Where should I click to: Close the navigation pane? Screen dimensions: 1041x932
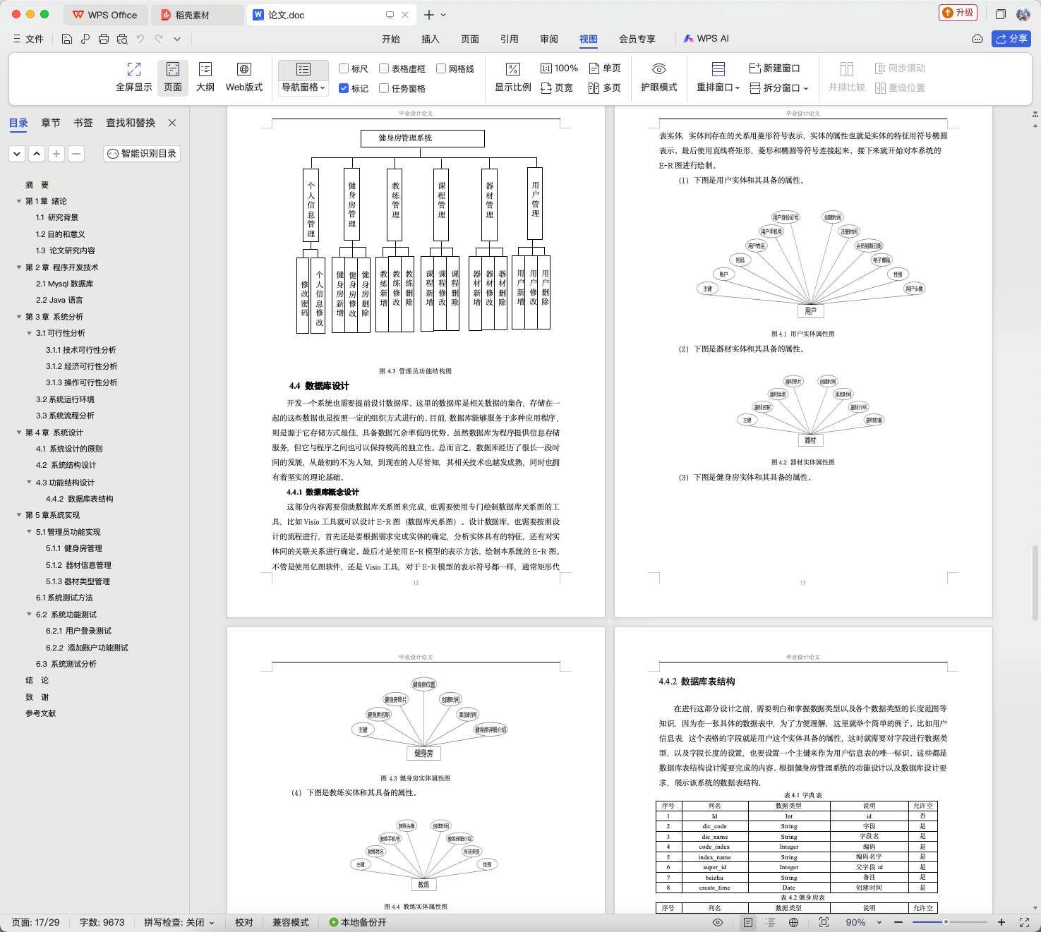pyautogui.click(x=172, y=123)
